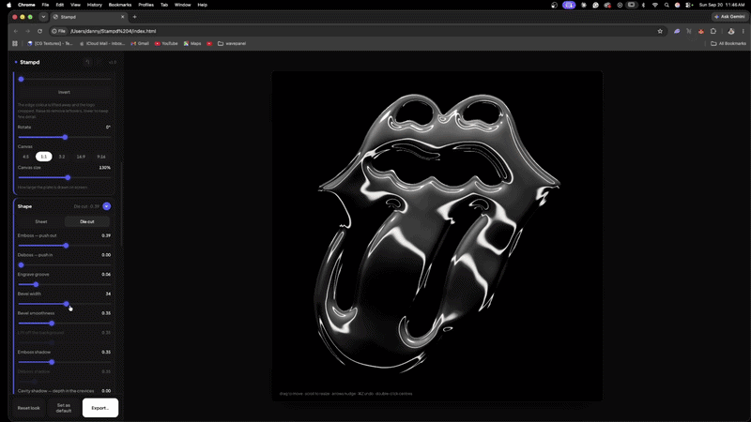Click the Bevel smoothness slider handle
Screen dimensions: 751x422
[x=52, y=324]
